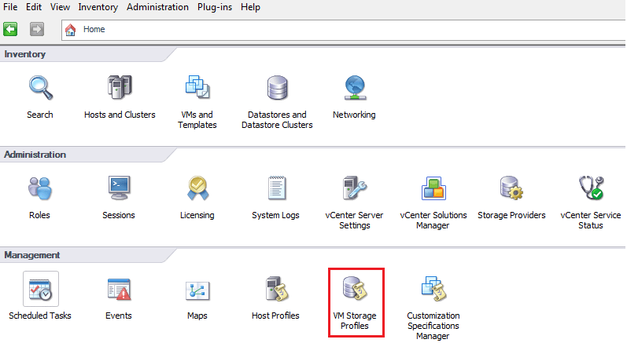This screenshot has width=627, height=343.
Task: Click the green Back arrow button
Action: coord(10,29)
